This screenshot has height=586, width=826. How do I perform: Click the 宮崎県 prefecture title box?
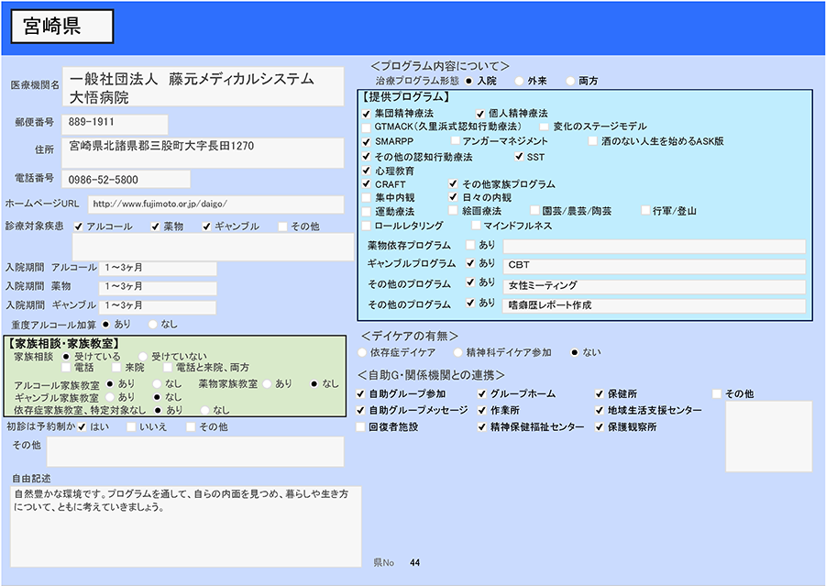[62, 27]
